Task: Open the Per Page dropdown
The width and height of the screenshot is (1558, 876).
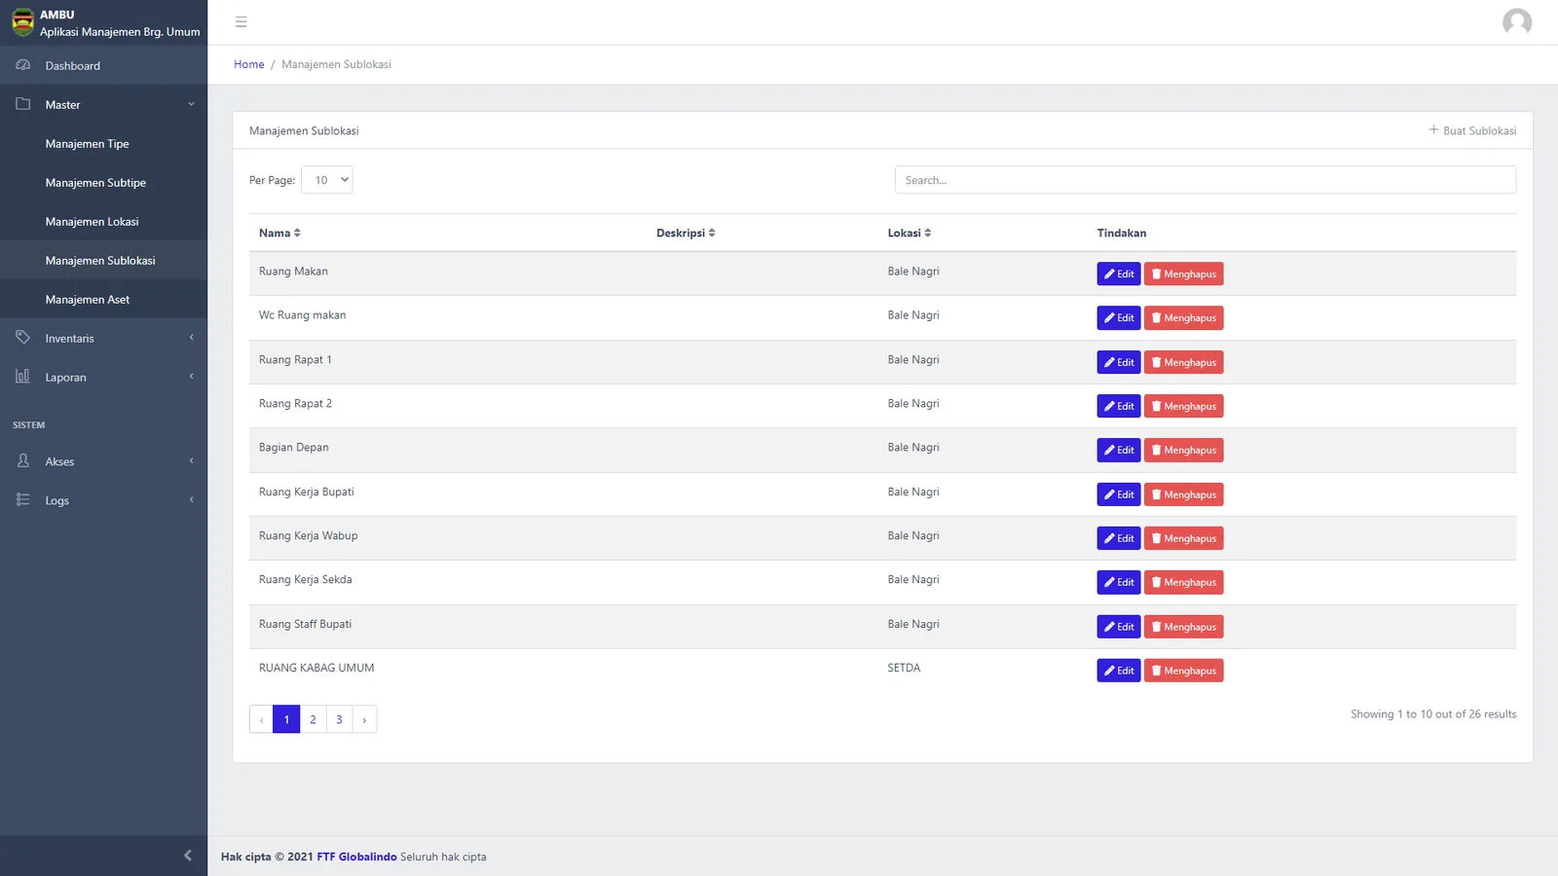Action: click(327, 180)
